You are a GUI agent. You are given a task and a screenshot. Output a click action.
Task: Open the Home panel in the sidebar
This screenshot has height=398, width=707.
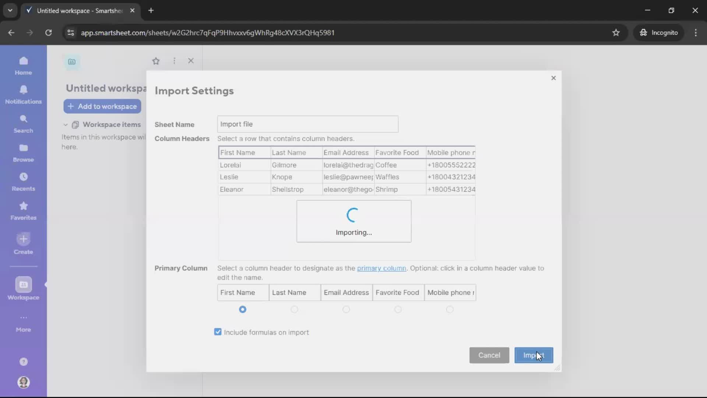(x=23, y=66)
